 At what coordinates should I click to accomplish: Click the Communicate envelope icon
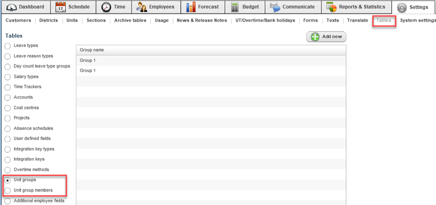coord(275,7)
